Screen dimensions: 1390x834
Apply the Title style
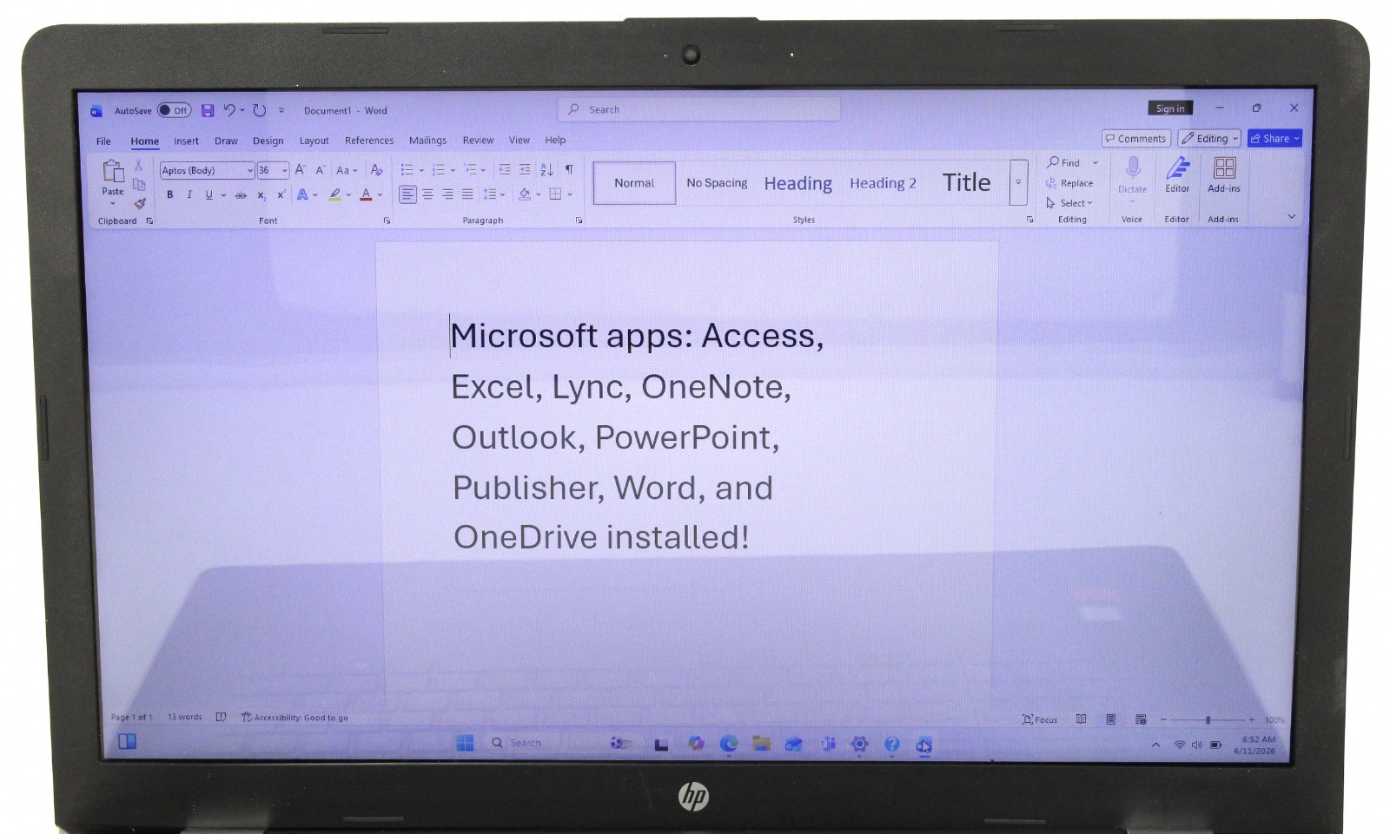point(966,182)
